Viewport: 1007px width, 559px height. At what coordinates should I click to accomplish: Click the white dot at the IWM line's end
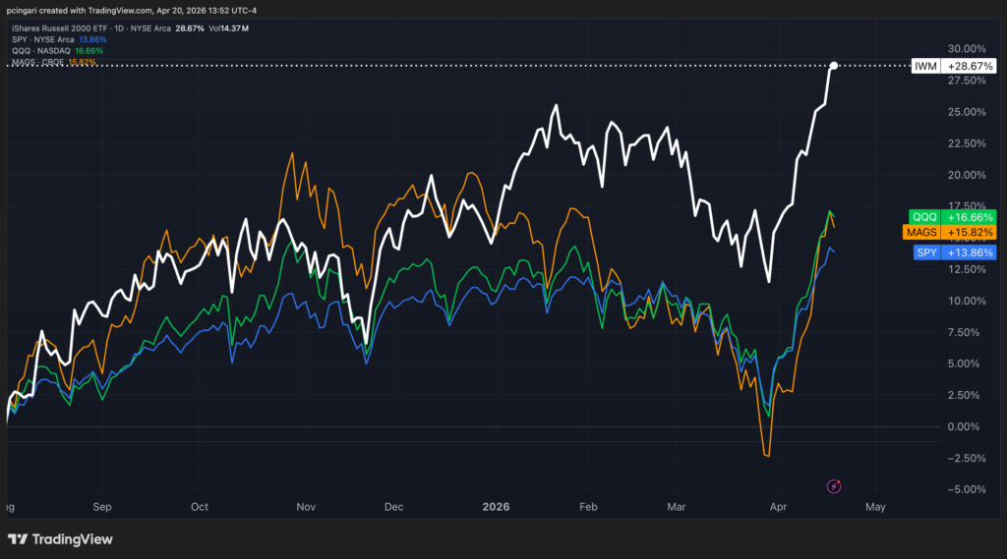click(x=834, y=66)
